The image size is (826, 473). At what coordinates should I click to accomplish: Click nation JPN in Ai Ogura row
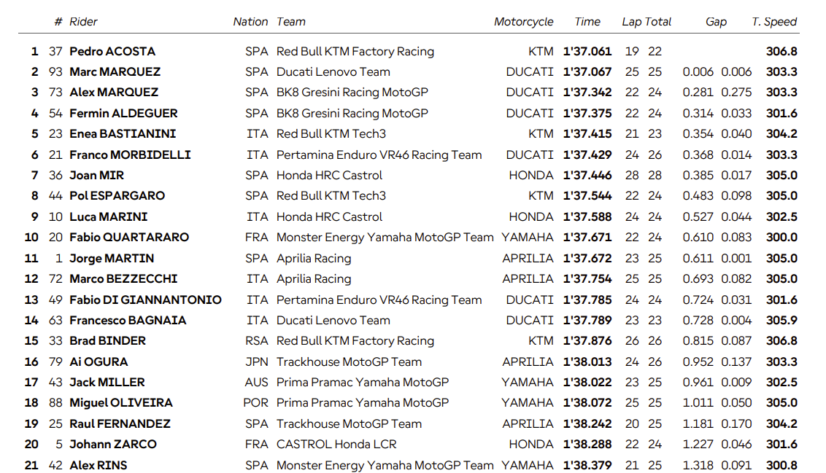(257, 362)
